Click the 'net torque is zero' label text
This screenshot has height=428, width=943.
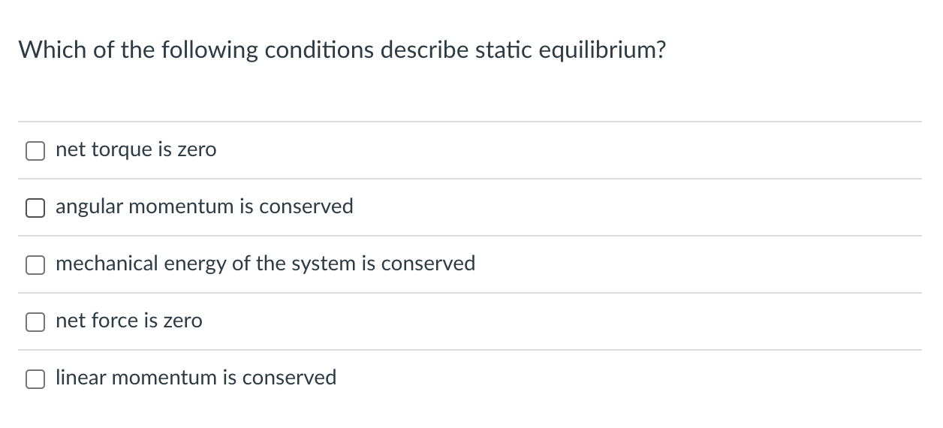click(136, 150)
